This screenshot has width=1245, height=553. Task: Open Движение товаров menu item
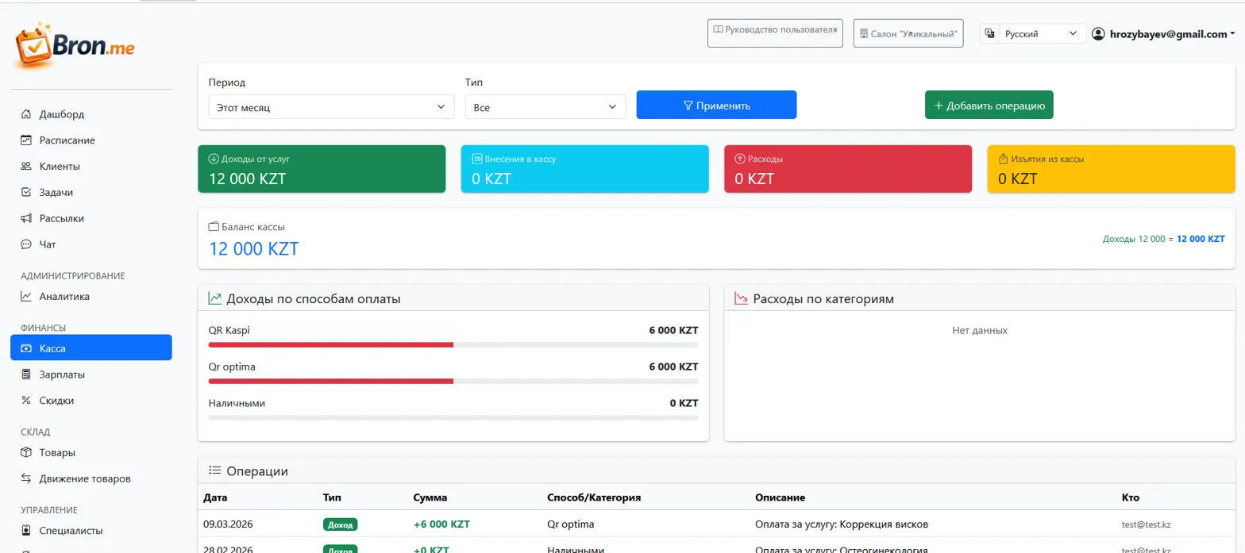(x=84, y=478)
